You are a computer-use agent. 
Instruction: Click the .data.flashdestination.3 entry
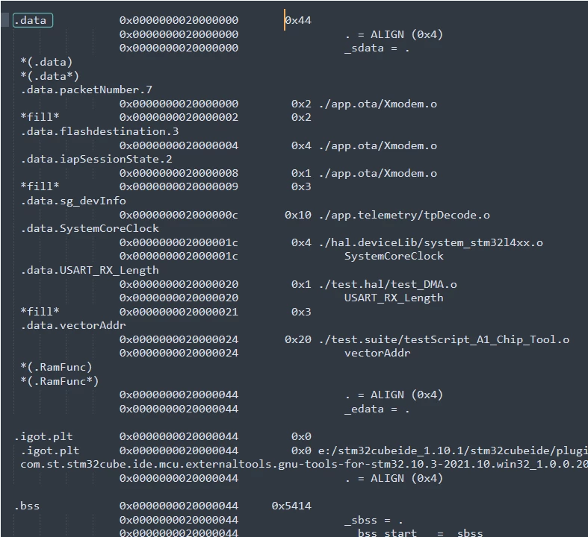tap(99, 131)
